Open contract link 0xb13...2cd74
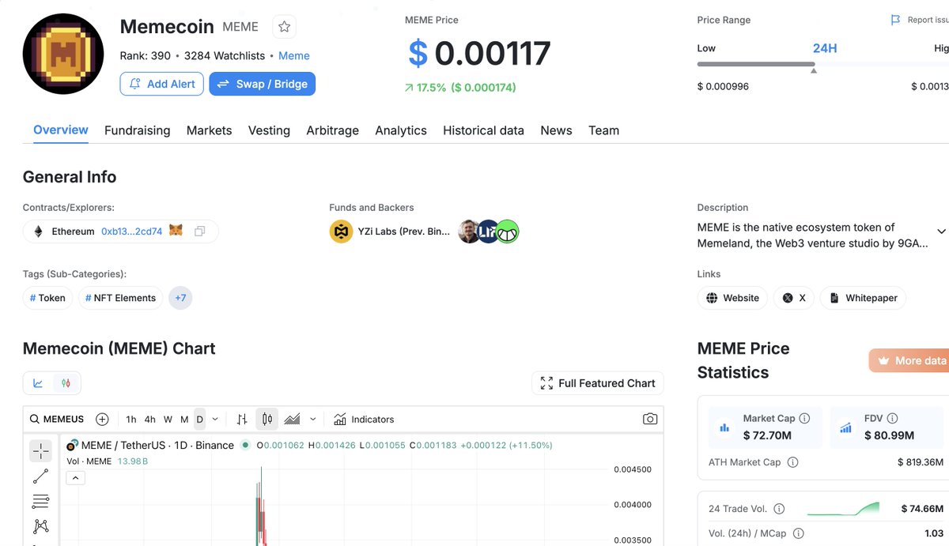Image resolution: width=949 pixels, height=546 pixels. pyautogui.click(x=131, y=232)
